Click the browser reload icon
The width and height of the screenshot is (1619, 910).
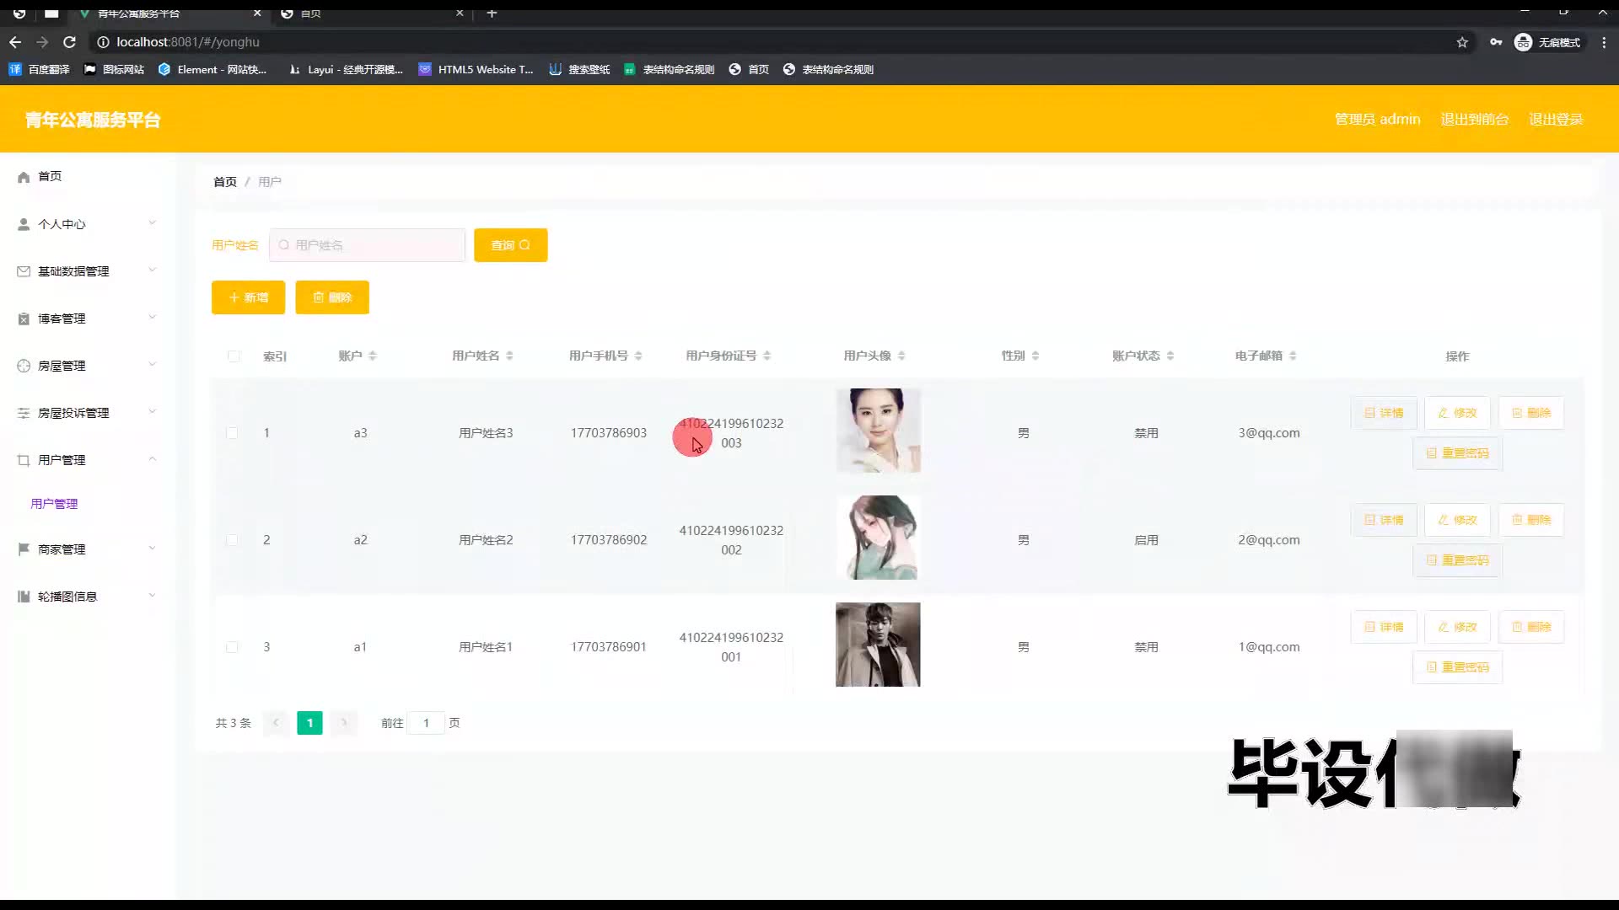click(70, 42)
